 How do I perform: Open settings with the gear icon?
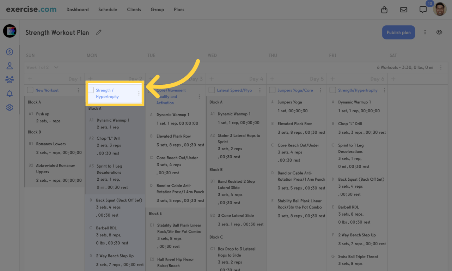pyautogui.click(x=10, y=107)
